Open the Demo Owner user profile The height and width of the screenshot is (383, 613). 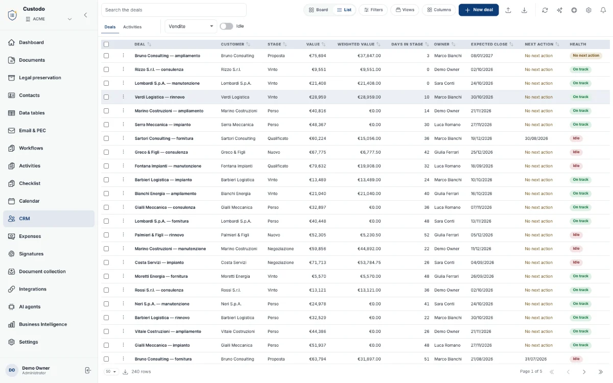(x=36, y=370)
